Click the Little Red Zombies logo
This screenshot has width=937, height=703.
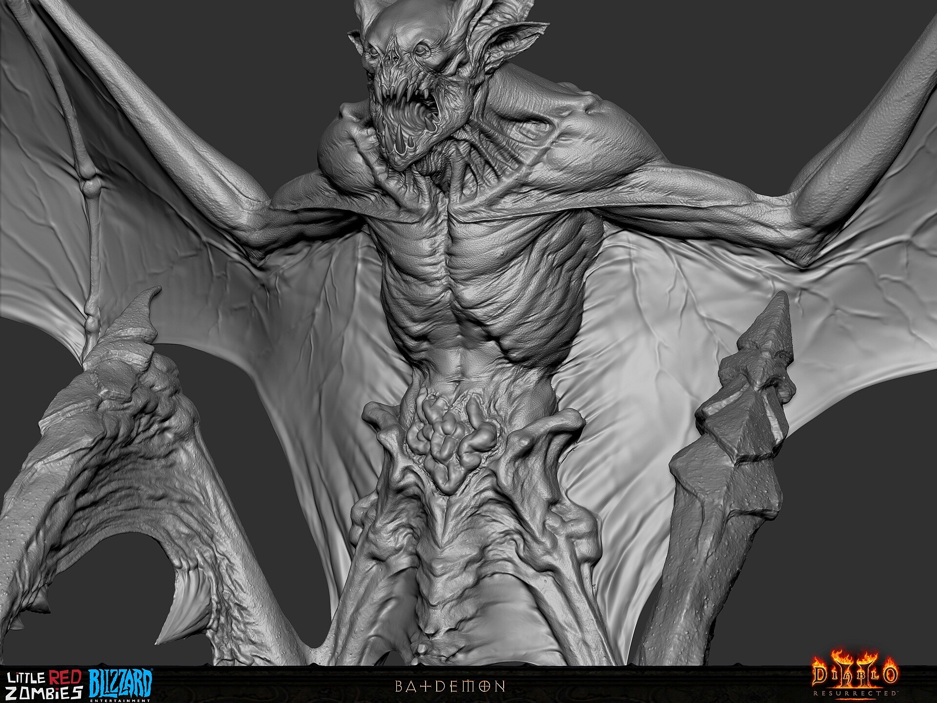coord(43,684)
